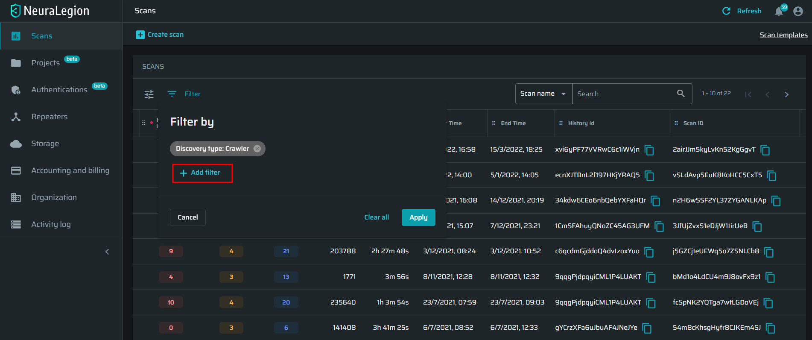Go to next page of results
The width and height of the screenshot is (812, 340).
pos(786,94)
